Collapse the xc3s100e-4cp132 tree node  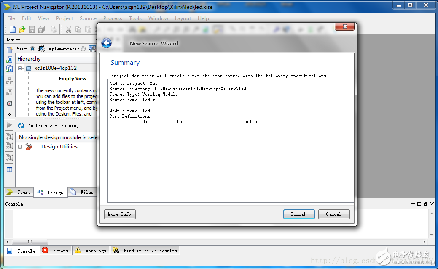(20, 68)
